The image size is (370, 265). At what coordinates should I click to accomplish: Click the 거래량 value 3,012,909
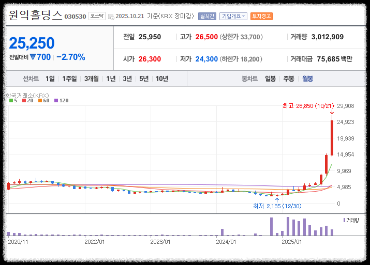327,37
